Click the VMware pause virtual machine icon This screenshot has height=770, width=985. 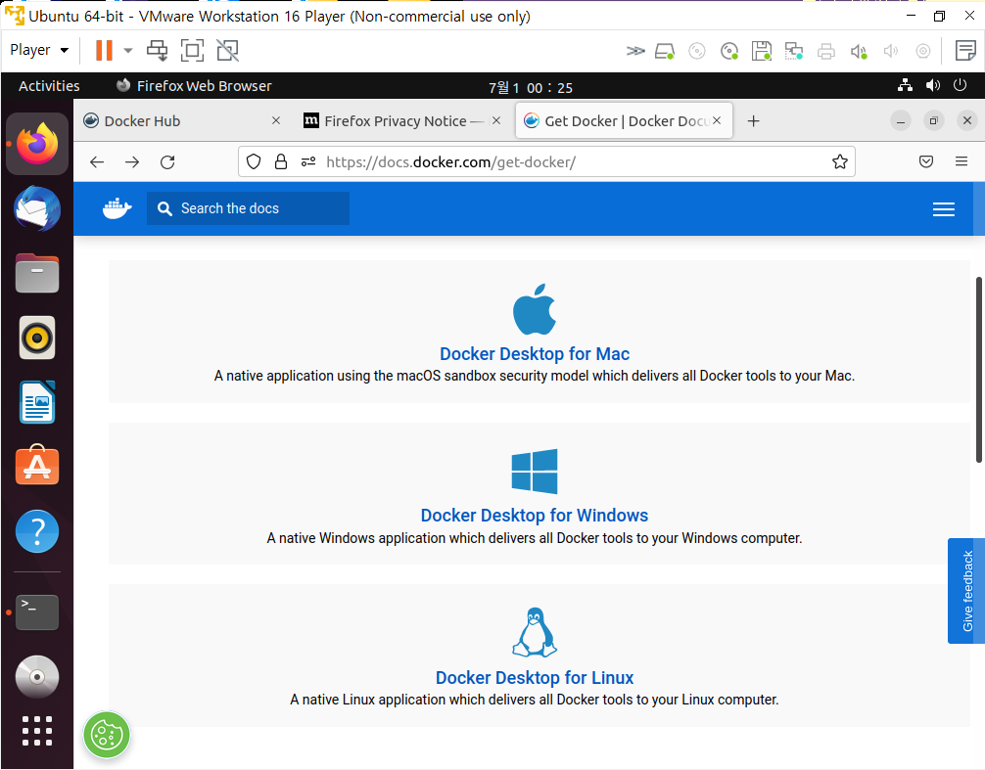point(104,50)
